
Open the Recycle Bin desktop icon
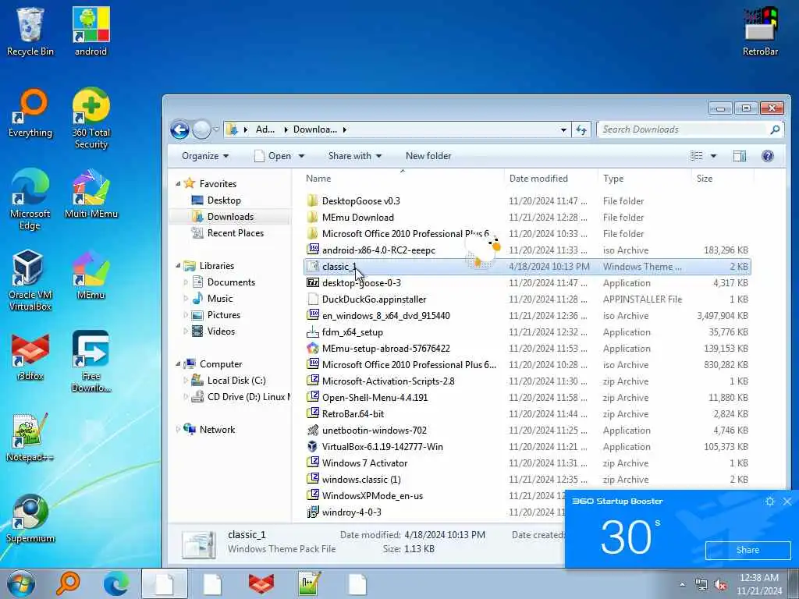click(30, 31)
